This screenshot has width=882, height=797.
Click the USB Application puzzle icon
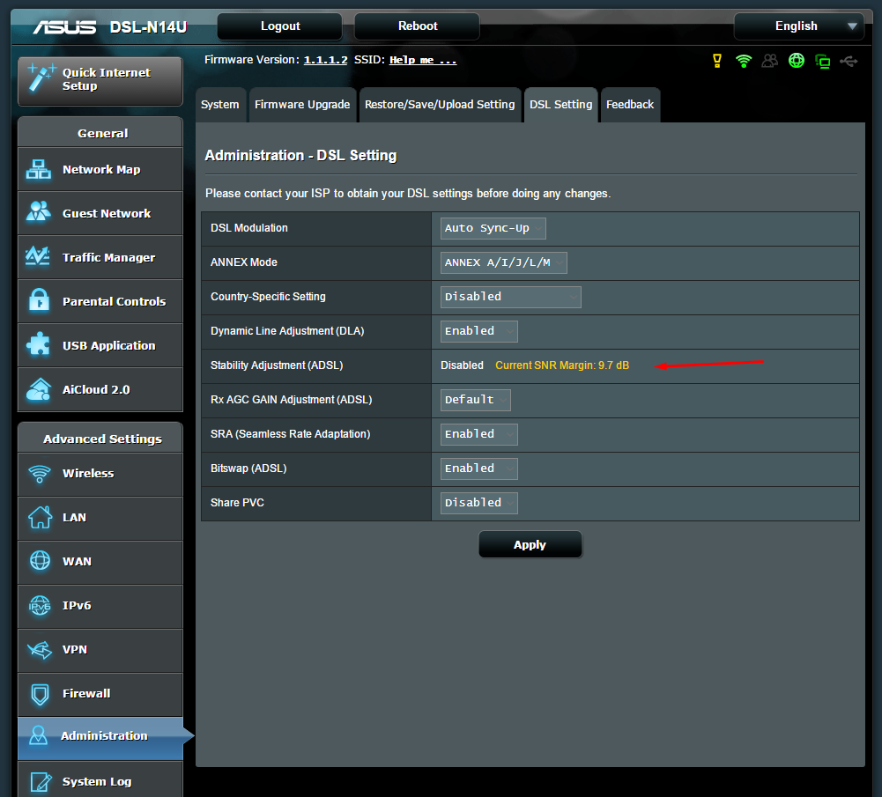38,344
